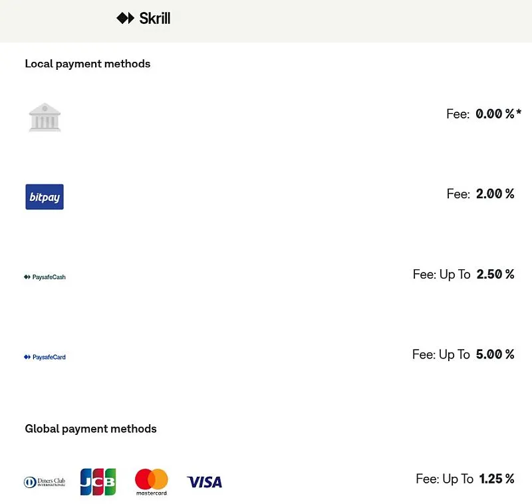Select the bank building icon
532x504 pixels.
(45, 117)
